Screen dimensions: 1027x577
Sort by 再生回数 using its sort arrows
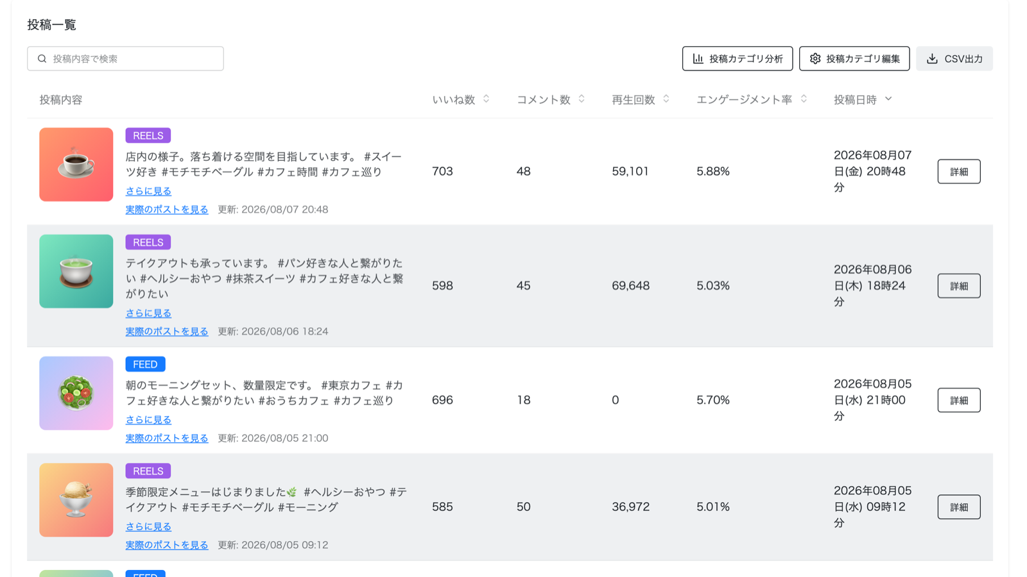(x=666, y=99)
